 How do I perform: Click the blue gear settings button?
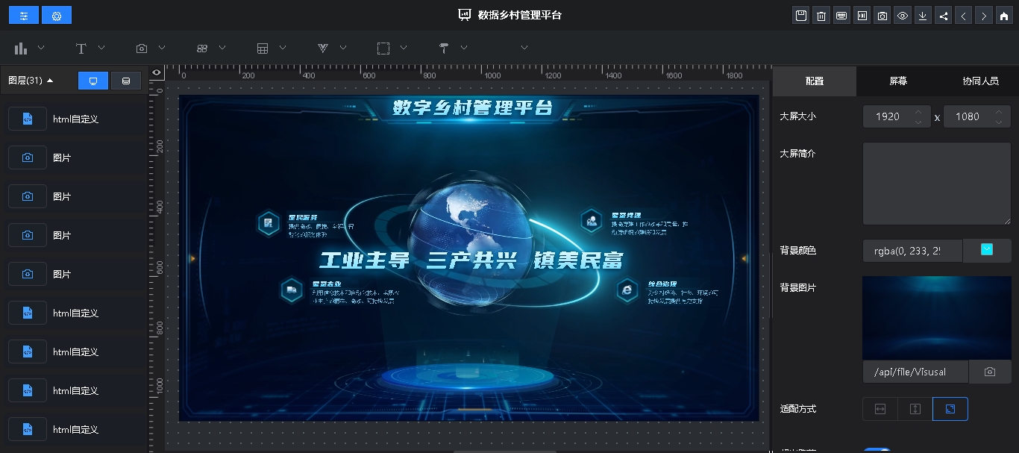pyautogui.click(x=57, y=16)
